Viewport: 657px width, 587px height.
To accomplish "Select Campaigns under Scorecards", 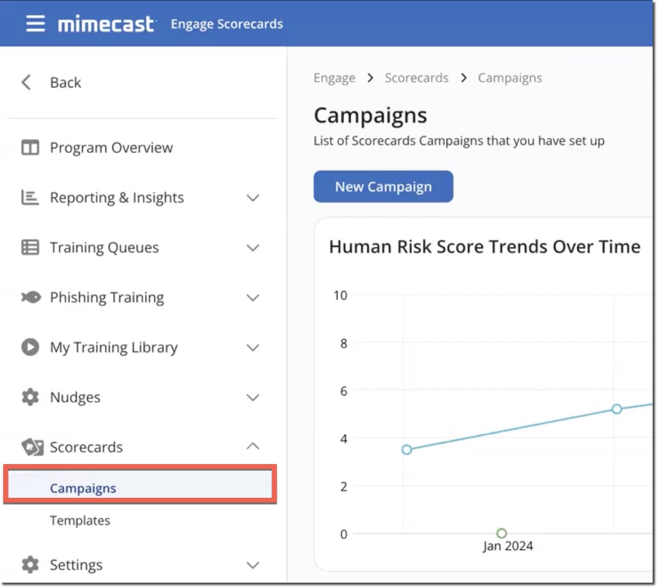I will pyautogui.click(x=83, y=488).
